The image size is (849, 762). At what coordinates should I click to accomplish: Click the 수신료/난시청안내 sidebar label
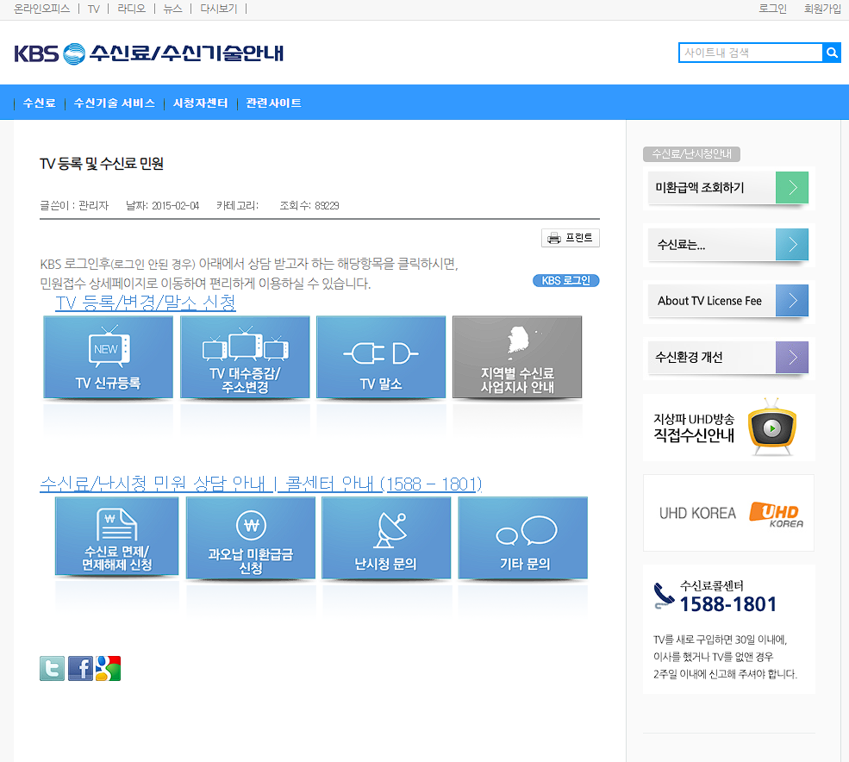(691, 153)
